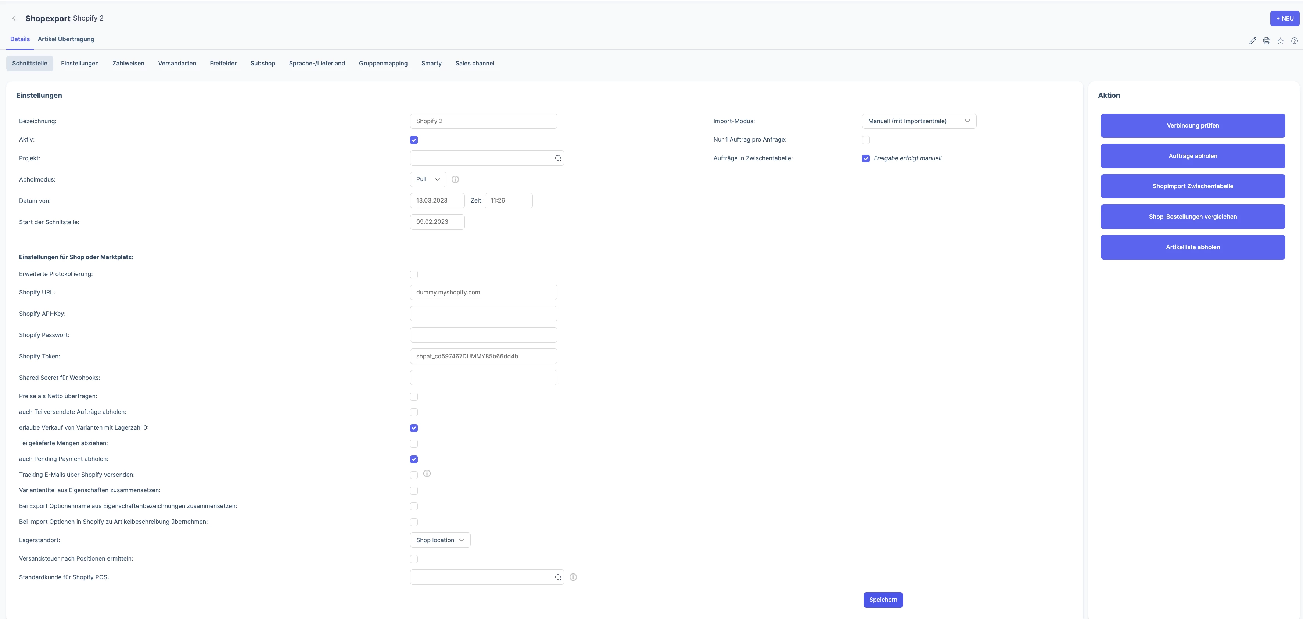
Task: Click the Speichern button
Action: pyautogui.click(x=883, y=600)
